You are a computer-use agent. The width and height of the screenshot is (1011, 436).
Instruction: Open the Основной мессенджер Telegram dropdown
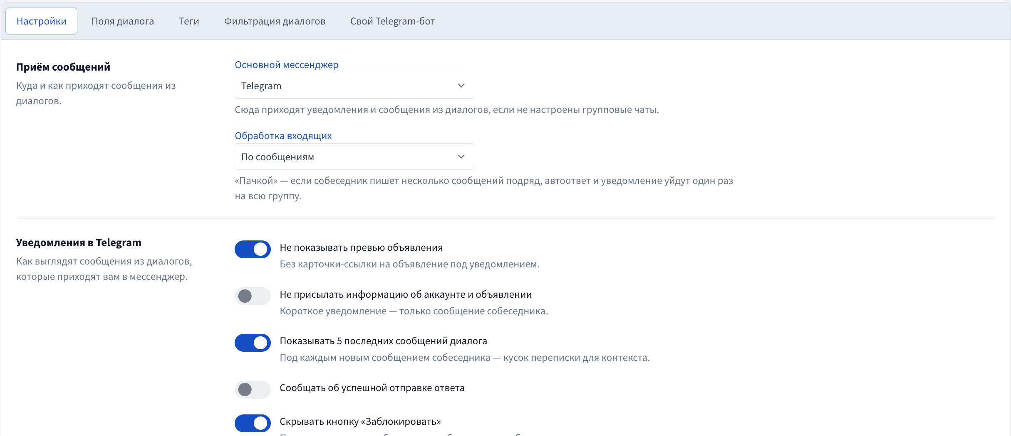354,86
